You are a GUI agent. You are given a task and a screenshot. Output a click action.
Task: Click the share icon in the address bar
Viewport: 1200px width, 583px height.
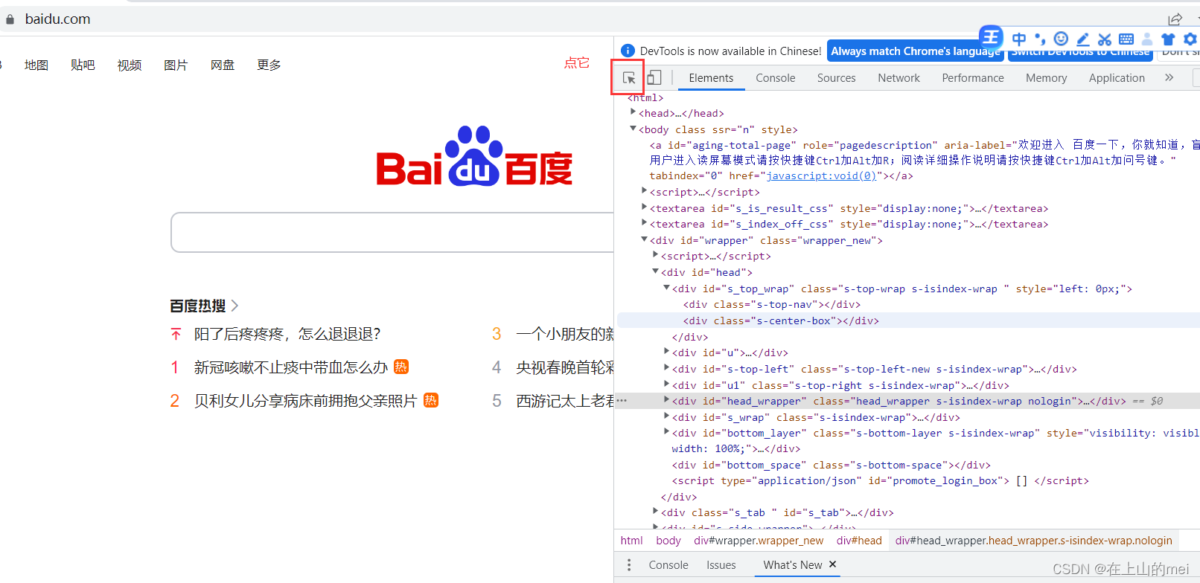click(x=1175, y=19)
